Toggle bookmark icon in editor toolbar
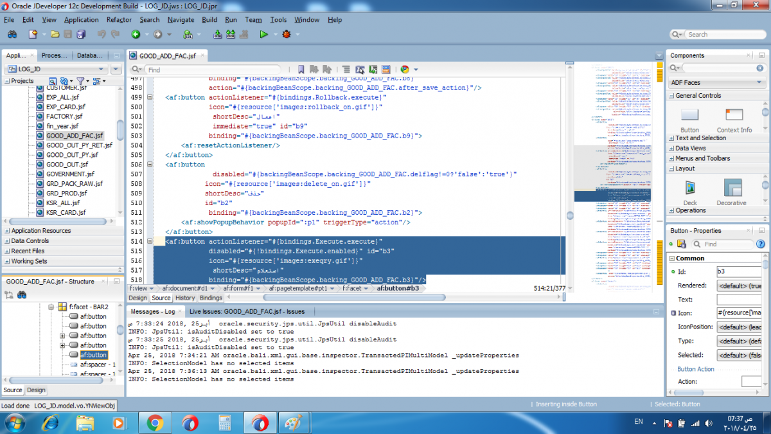This screenshot has width=771, height=434. point(301,69)
